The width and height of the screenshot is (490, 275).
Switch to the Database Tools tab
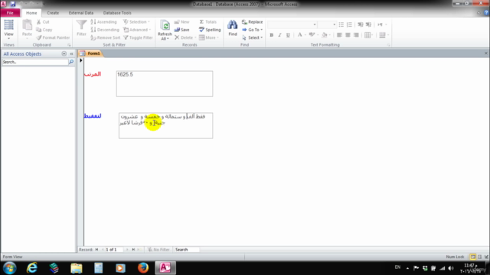(117, 13)
